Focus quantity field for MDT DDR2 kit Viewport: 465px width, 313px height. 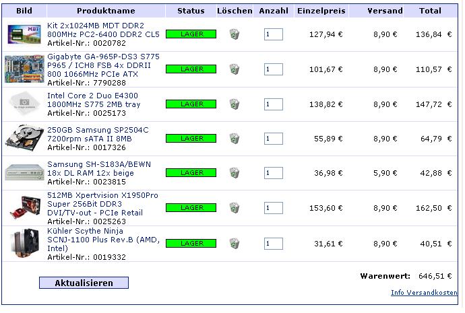click(274, 34)
